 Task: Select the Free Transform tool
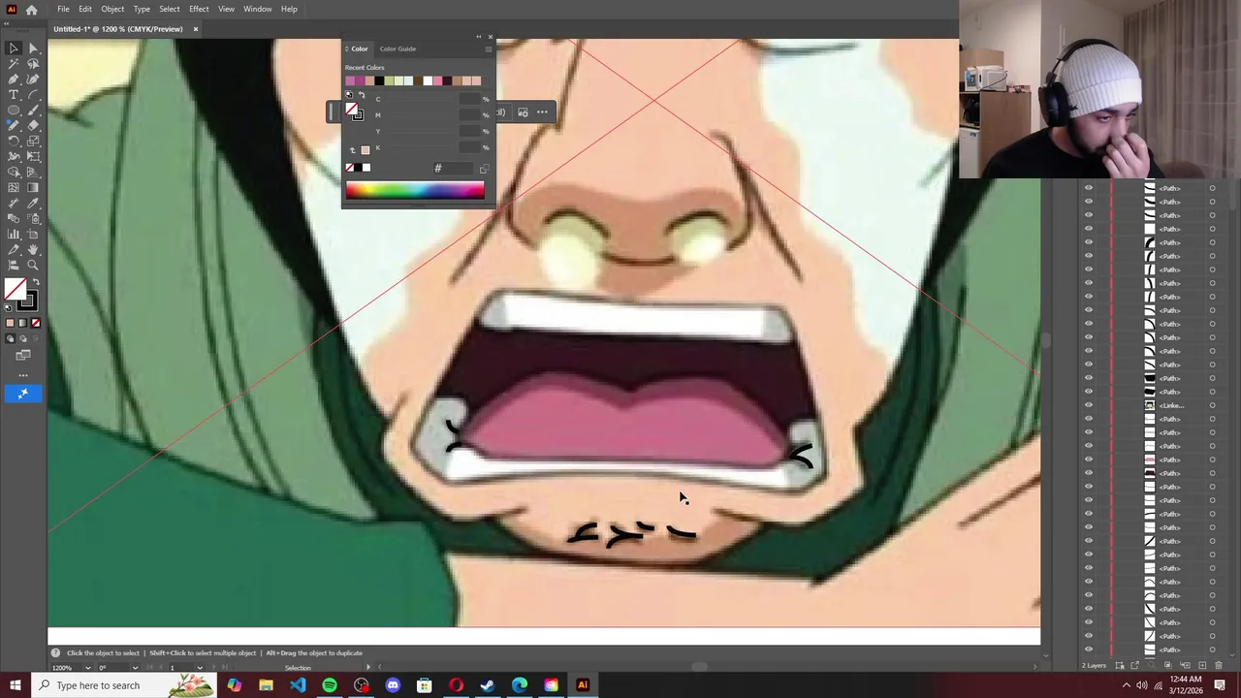coord(33,156)
